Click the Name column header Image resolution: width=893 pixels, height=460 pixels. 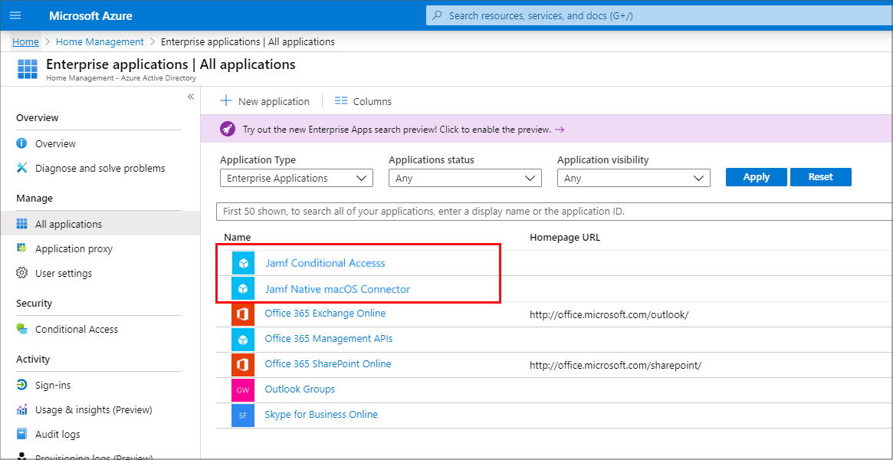point(237,237)
